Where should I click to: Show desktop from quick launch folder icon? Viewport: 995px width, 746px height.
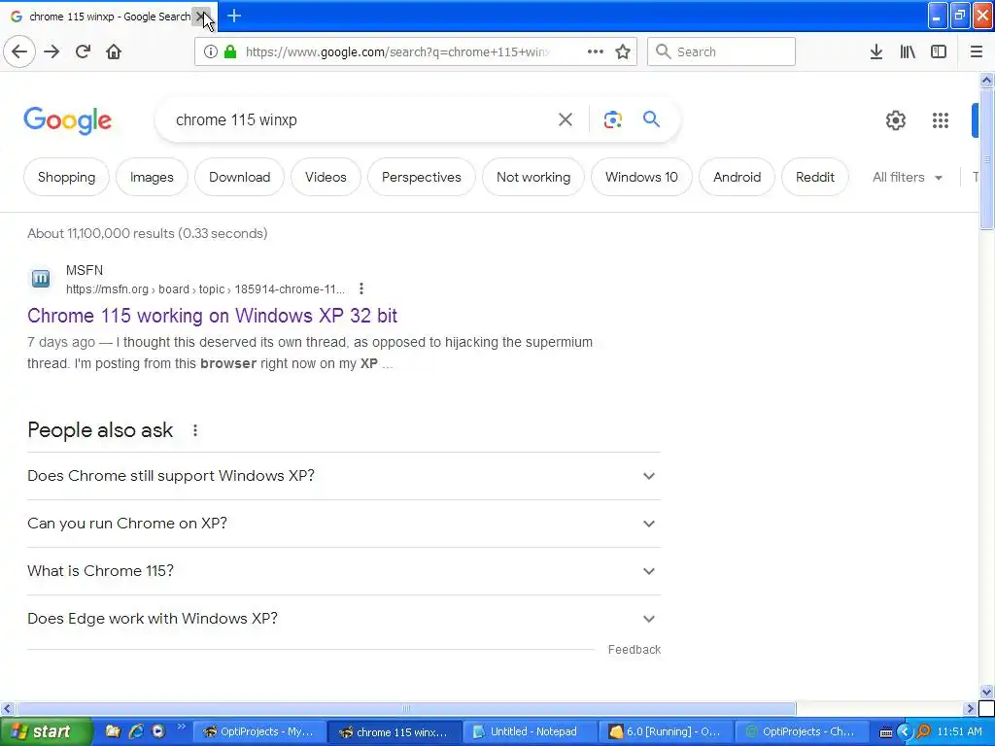pos(113,731)
